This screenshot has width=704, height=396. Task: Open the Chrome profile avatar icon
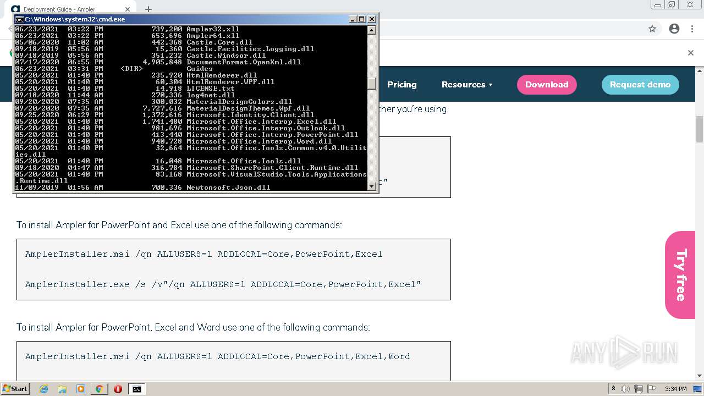pos(674,29)
